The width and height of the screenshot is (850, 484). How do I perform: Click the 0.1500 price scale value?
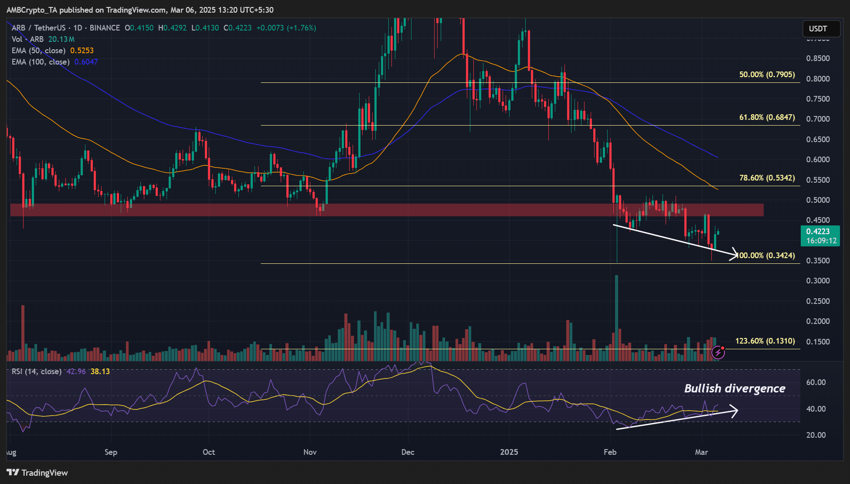point(818,342)
